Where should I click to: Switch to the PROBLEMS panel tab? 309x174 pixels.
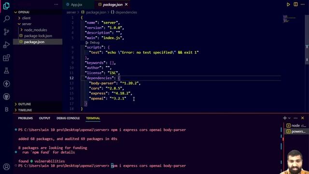(x=26, y=118)
